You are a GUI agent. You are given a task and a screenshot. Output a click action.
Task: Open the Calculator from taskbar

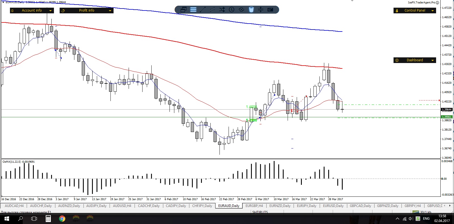48,219
